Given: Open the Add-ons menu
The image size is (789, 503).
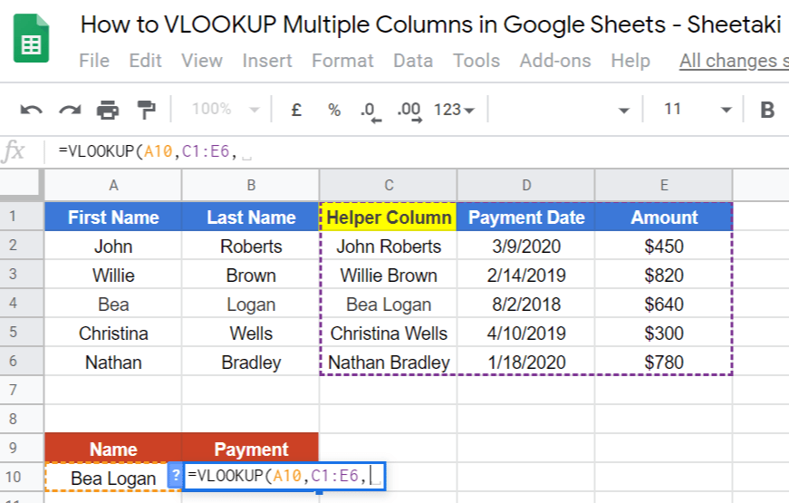Looking at the screenshot, I should tap(555, 61).
